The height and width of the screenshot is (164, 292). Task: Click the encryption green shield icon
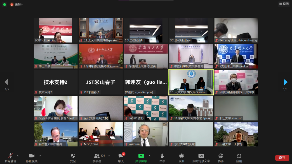[5, 5]
